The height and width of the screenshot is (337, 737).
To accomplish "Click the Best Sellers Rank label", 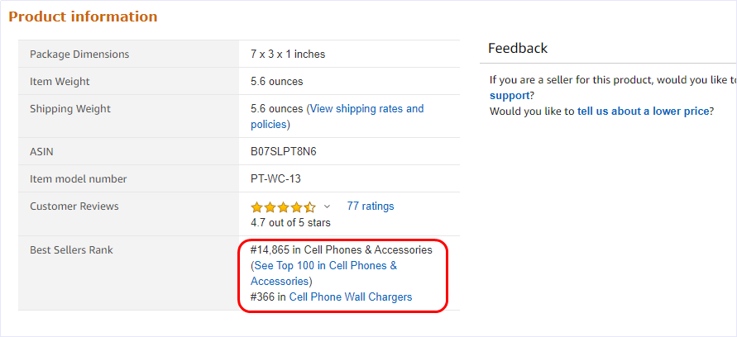I will click(71, 250).
